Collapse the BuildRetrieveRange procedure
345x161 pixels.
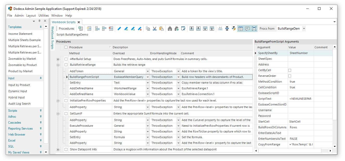pyautogui.click(x=58, y=65)
